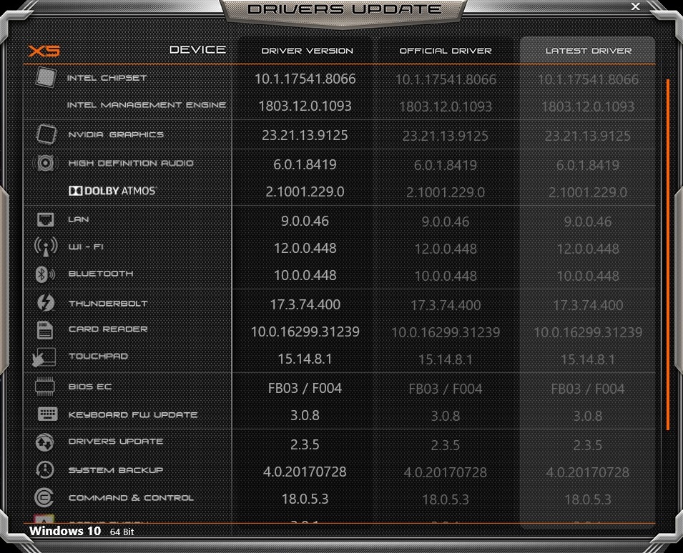Click the Drivers Update row label
The image size is (683, 553).
point(116,441)
